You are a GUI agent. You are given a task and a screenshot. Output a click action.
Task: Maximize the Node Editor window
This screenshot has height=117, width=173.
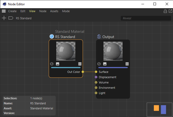[x=155, y=4]
